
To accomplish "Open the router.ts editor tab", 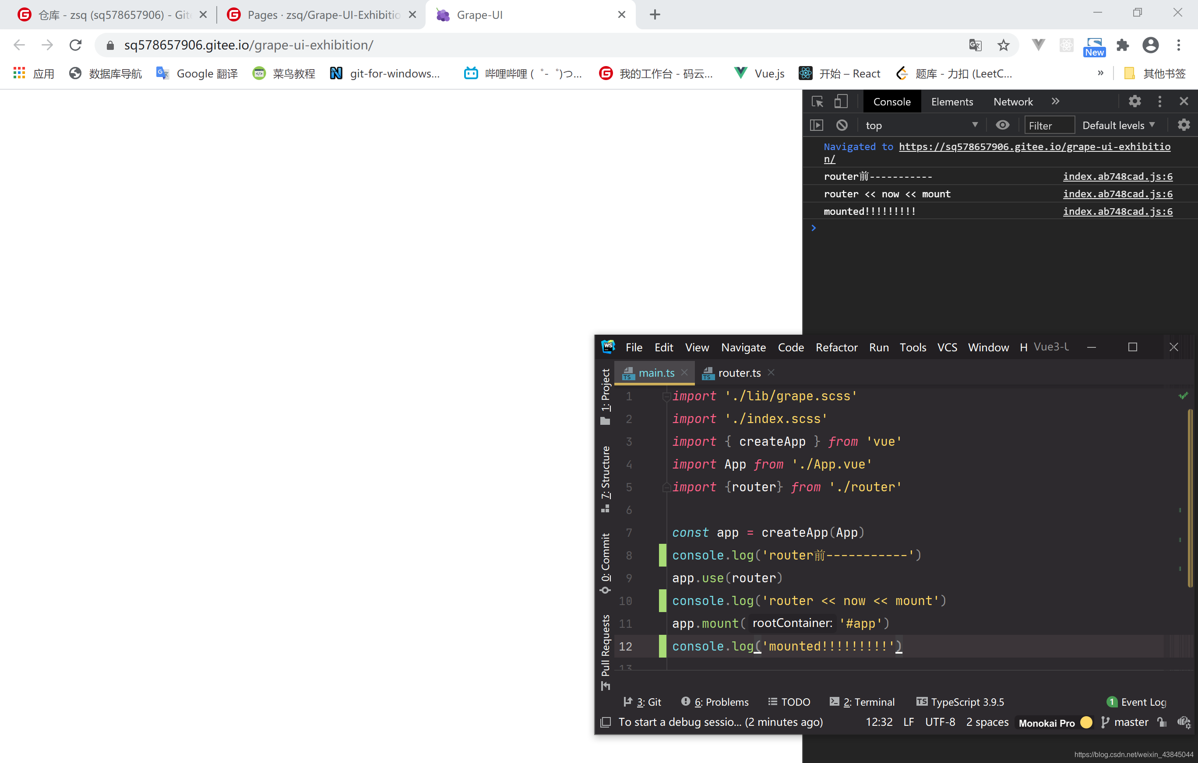I will 739,373.
